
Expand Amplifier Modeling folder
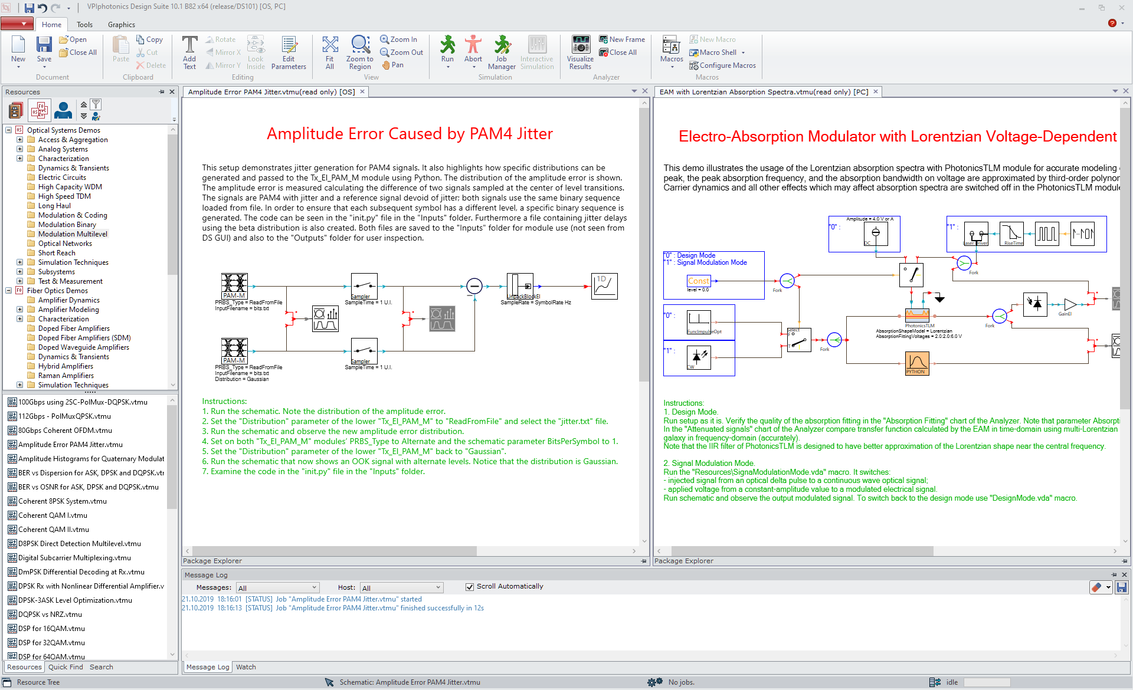[19, 310]
